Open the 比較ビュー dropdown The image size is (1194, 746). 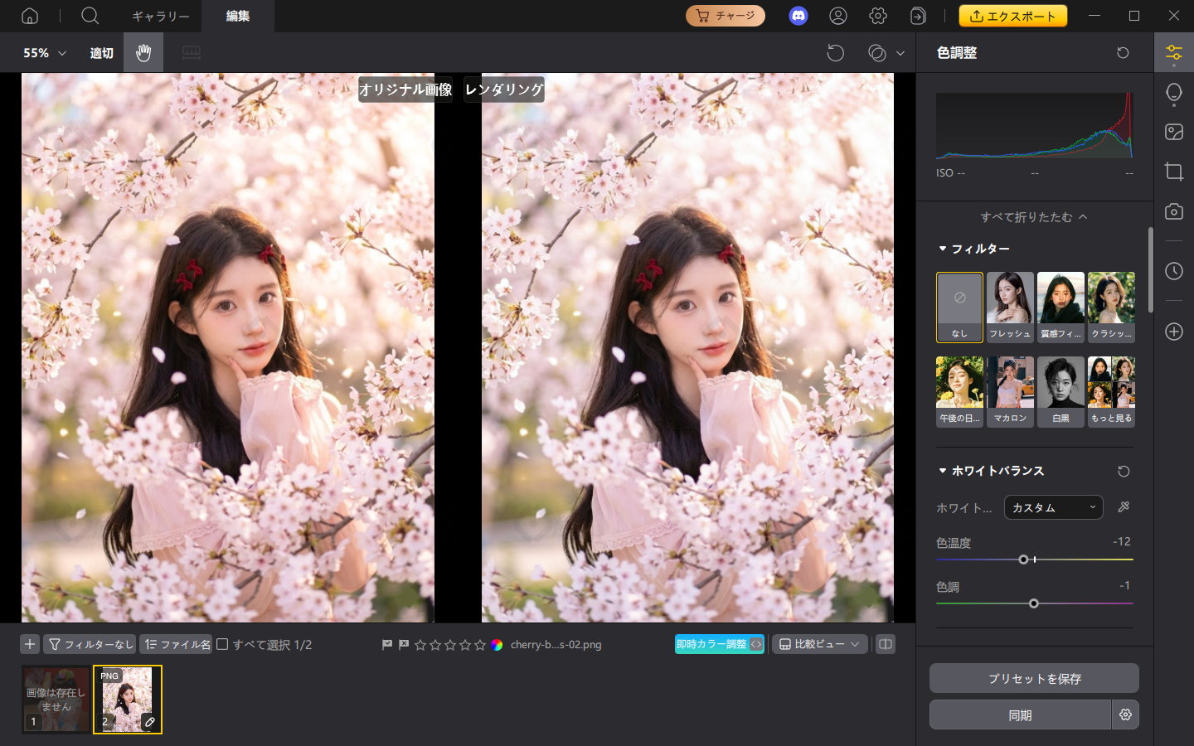click(x=819, y=644)
